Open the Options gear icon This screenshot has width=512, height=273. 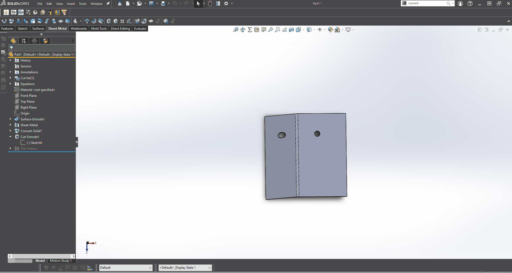pos(226,3)
